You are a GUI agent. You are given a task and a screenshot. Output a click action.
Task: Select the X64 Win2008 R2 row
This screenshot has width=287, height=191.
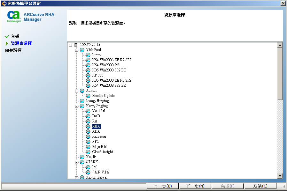105,65
